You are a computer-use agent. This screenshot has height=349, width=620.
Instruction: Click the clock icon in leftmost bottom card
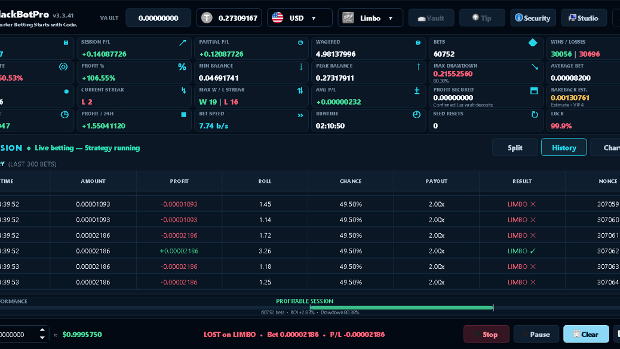coord(65,115)
